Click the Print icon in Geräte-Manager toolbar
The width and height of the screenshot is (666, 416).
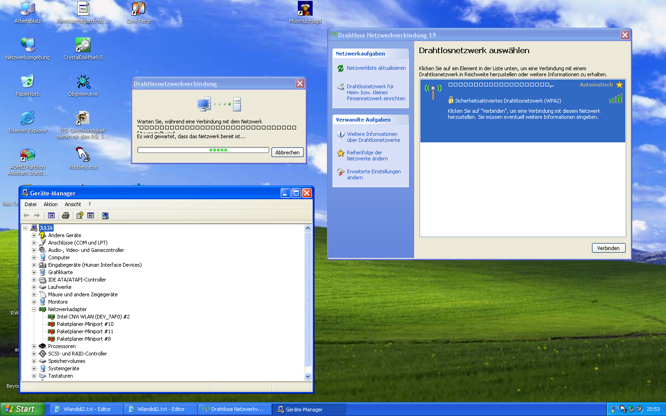click(66, 215)
